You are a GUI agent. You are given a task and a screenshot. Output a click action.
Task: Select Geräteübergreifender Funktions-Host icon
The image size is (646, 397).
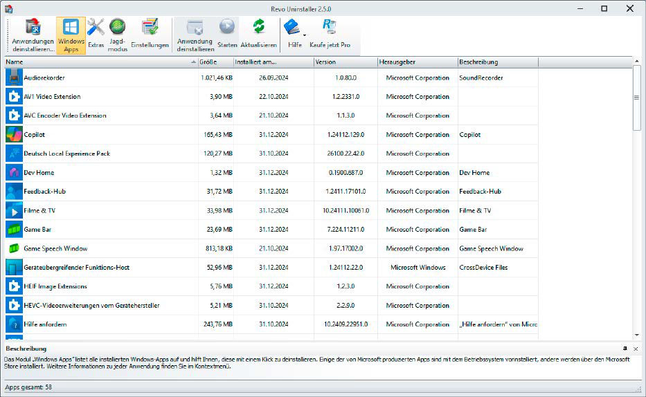point(14,268)
